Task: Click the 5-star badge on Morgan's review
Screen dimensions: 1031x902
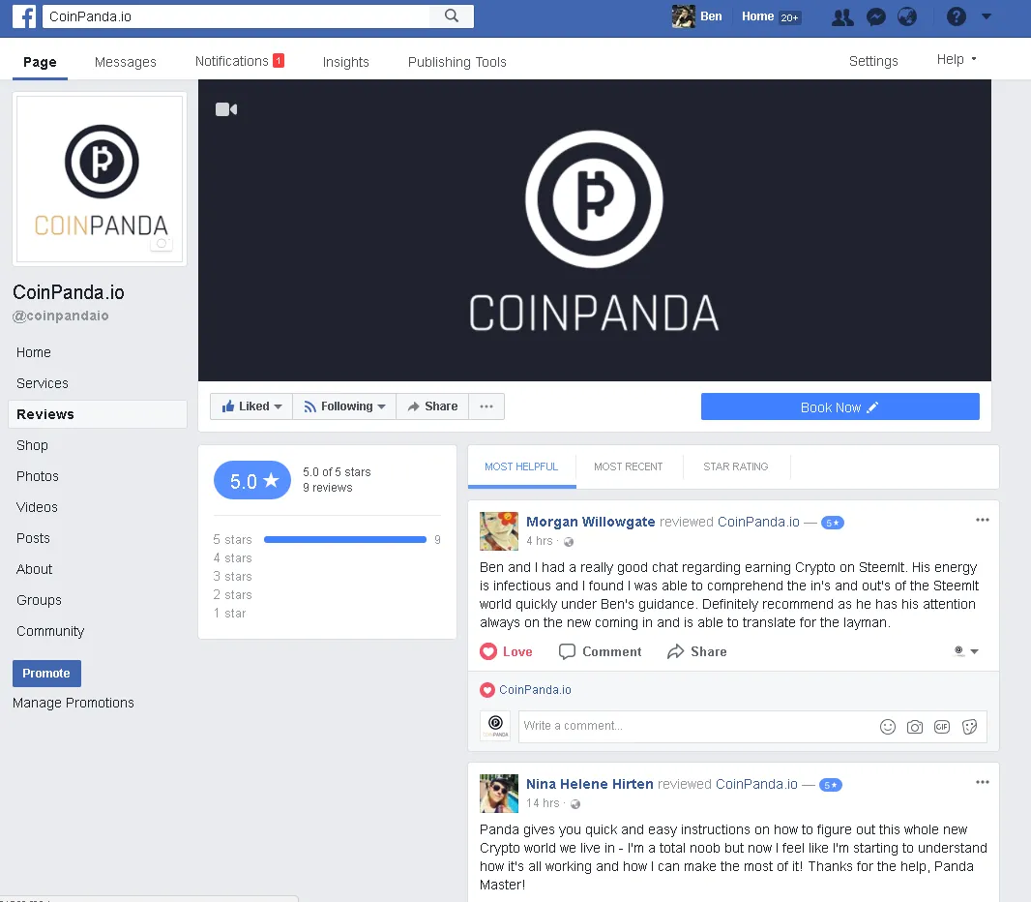Action: coord(833,523)
